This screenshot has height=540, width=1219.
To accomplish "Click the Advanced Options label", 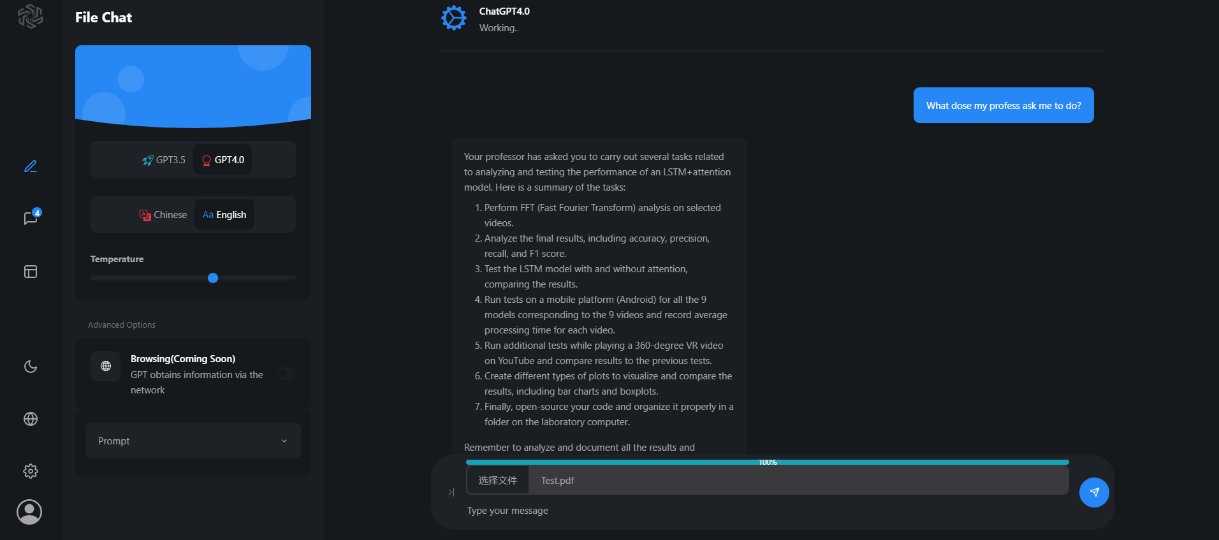I will (122, 325).
